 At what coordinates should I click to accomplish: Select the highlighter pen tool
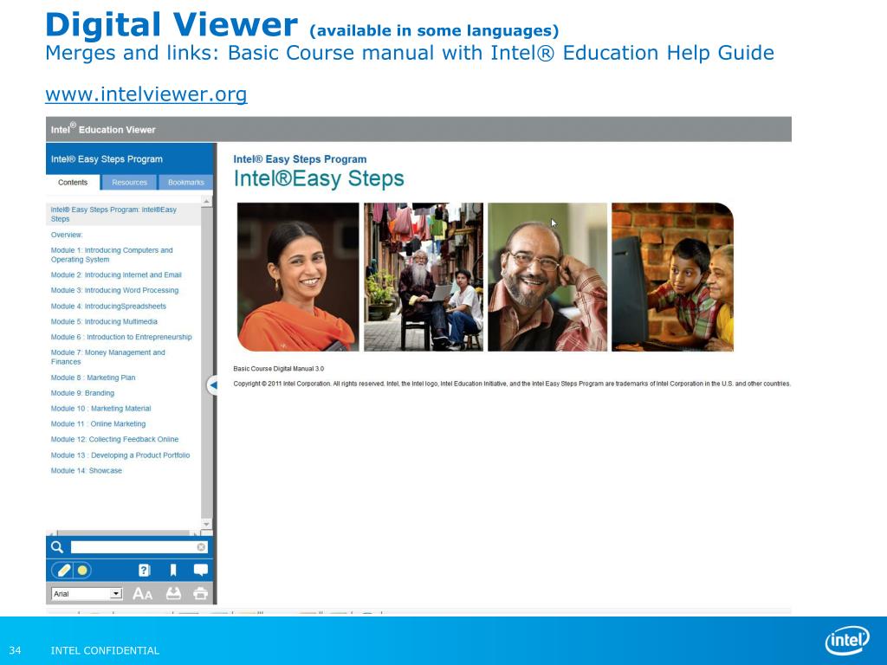63,570
